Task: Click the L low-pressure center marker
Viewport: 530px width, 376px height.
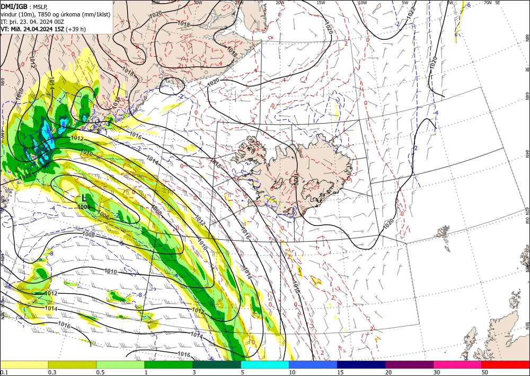Action: point(84,198)
